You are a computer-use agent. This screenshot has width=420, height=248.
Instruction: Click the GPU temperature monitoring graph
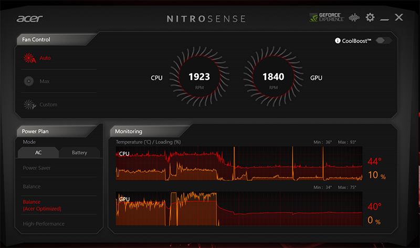pos(239,209)
